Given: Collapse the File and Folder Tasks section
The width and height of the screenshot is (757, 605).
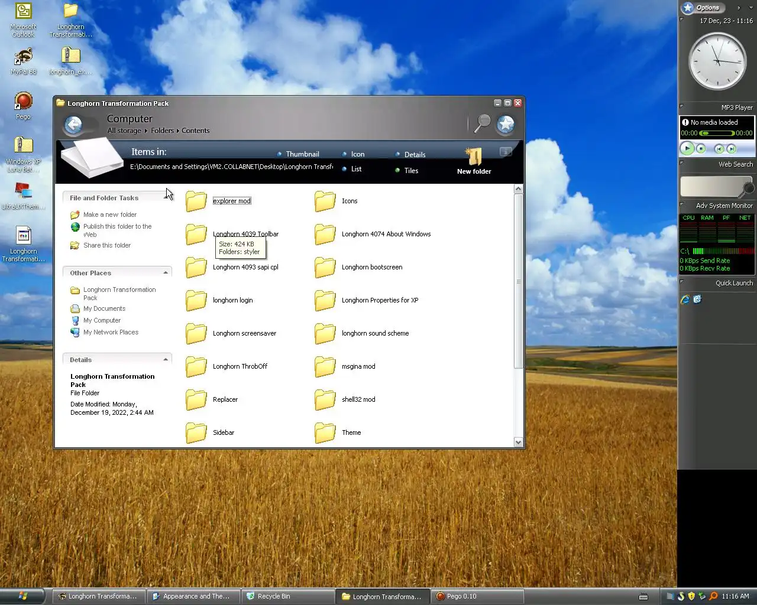Looking at the screenshot, I should click(166, 198).
